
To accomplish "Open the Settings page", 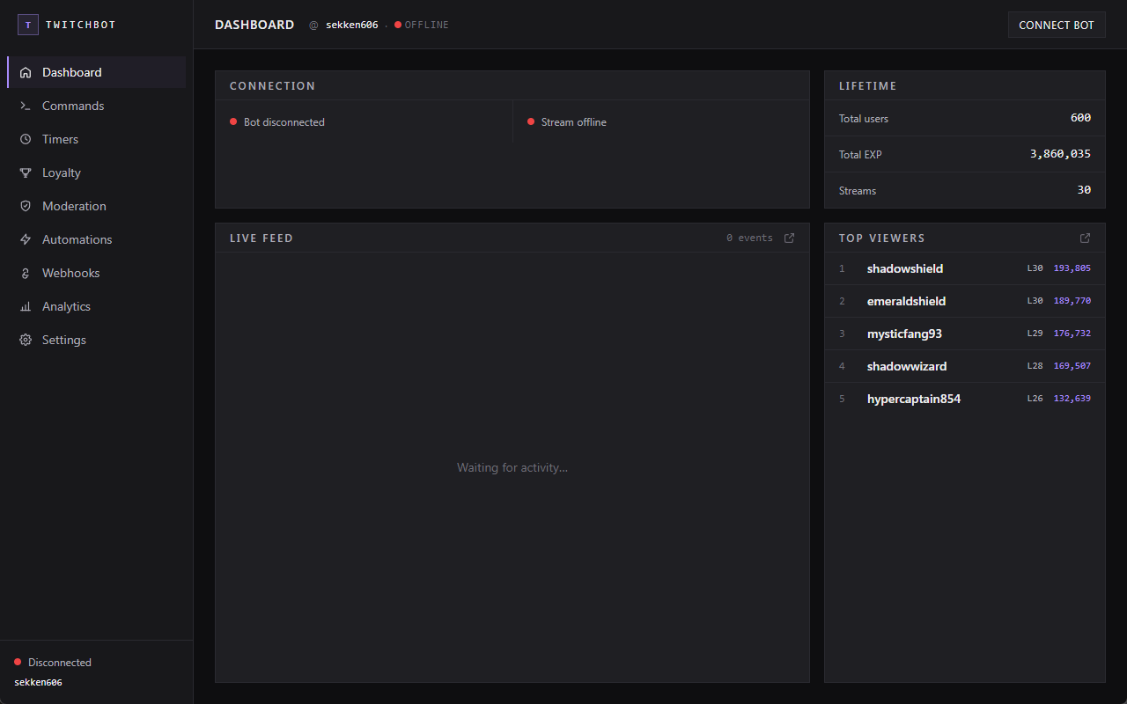I will [x=97, y=340].
